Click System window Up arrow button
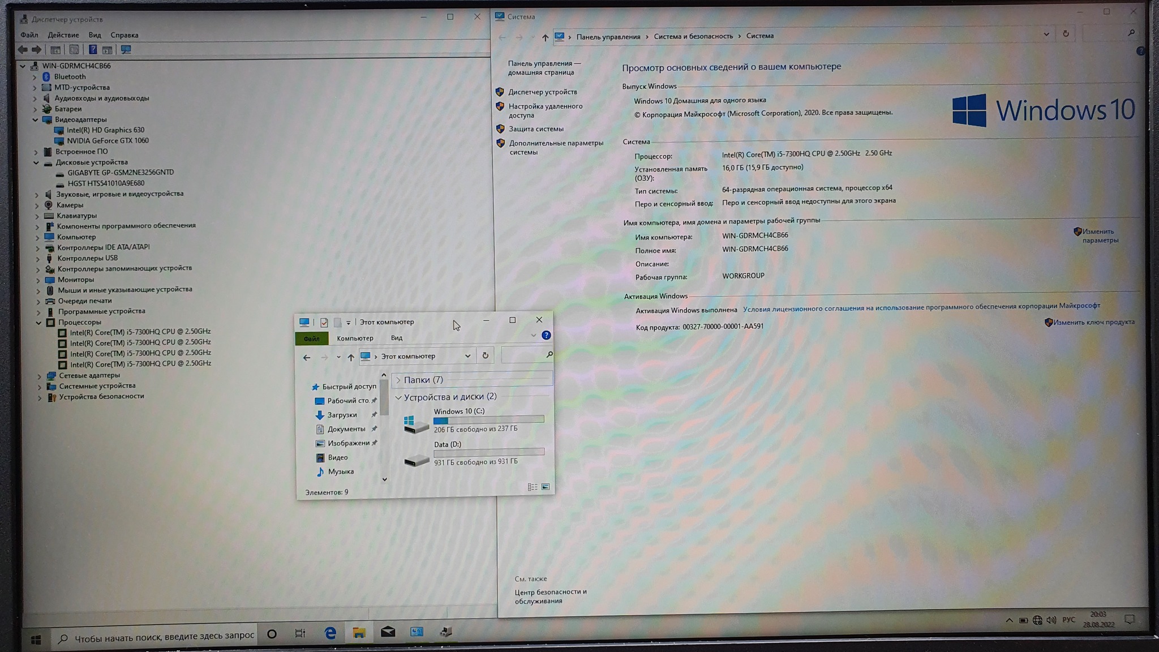This screenshot has width=1159, height=652. (x=545, y=37)
